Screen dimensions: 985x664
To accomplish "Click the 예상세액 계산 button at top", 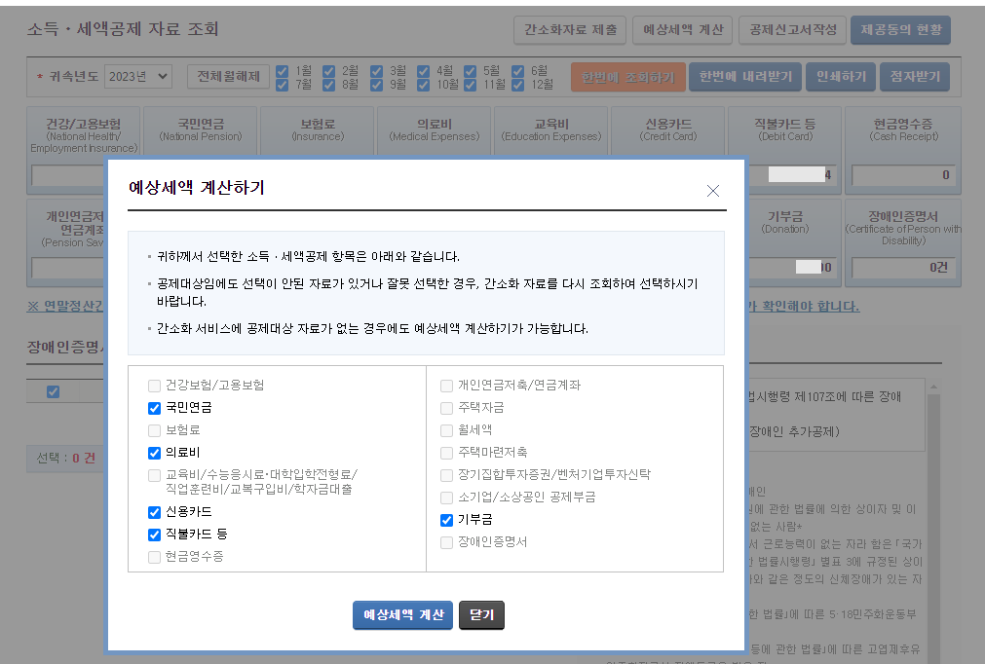I will [x=683, y=30].
